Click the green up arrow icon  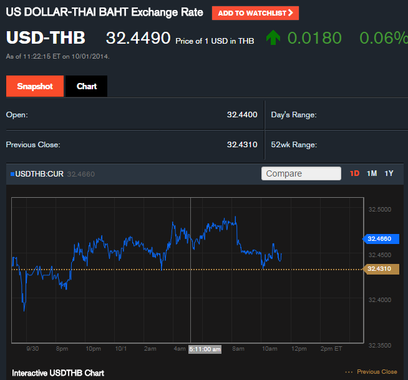tap(273, 37)
